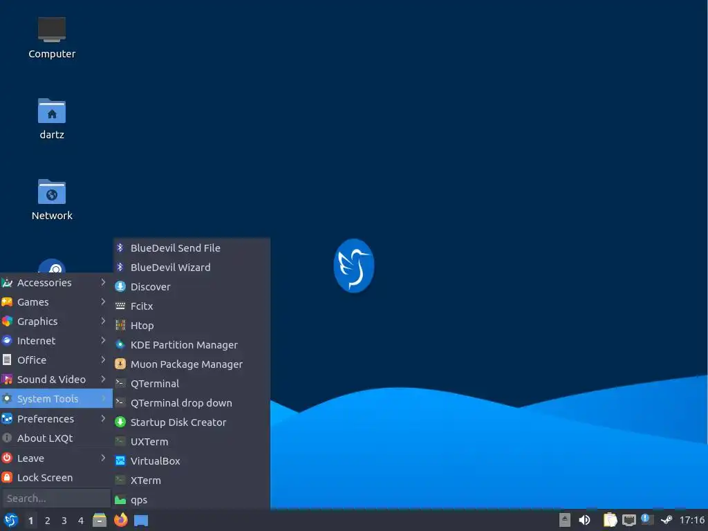Switch to desktop 4 in pager
The width and height of the screenshot is (708, 531).
tap(81, 521)
